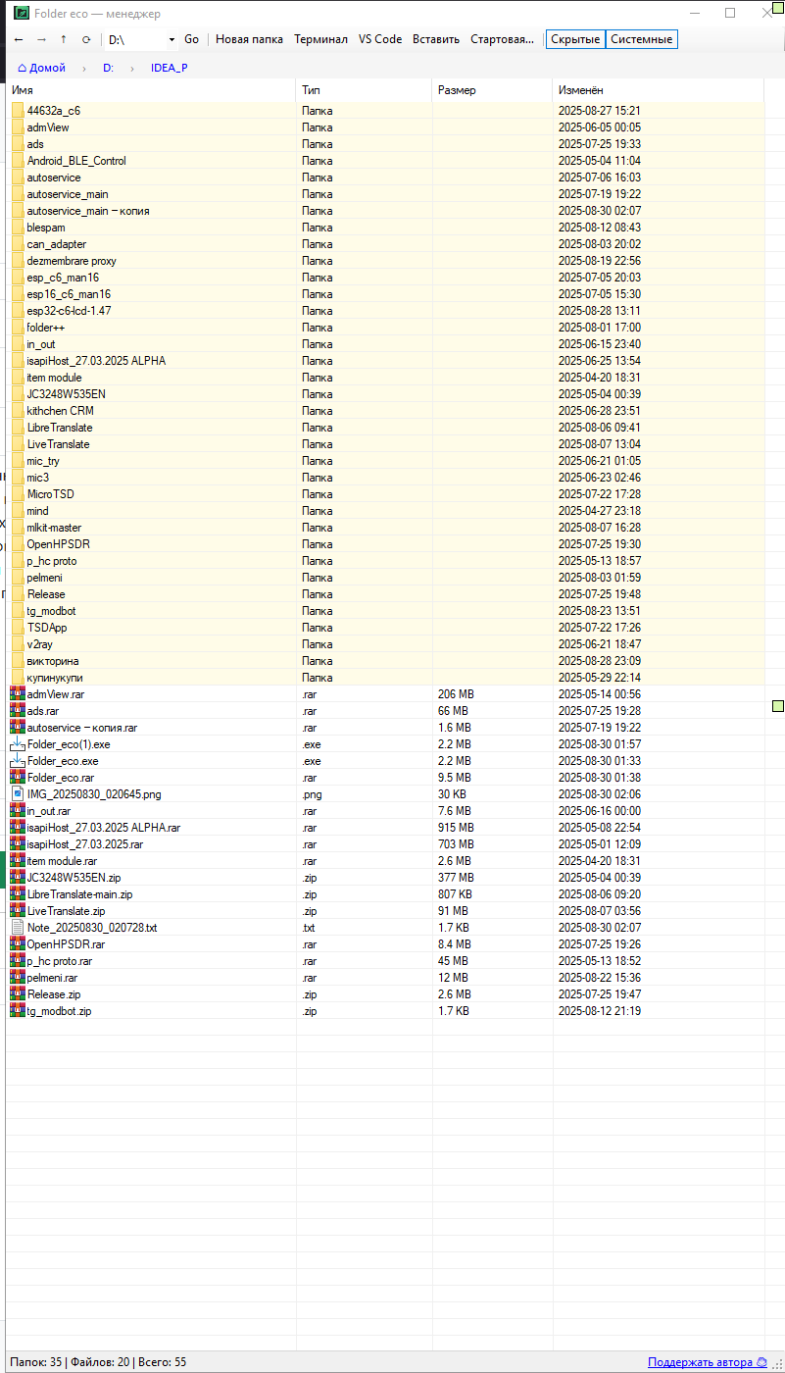Go up one folder level
Viewport: 785px width, 1373px height.
(x=64, y=39)
